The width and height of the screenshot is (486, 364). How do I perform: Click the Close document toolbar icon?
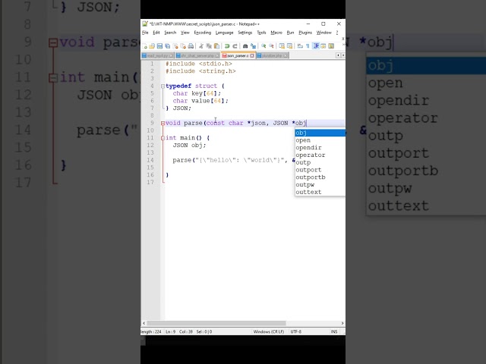pyautogui.click(x=175, y=46)
